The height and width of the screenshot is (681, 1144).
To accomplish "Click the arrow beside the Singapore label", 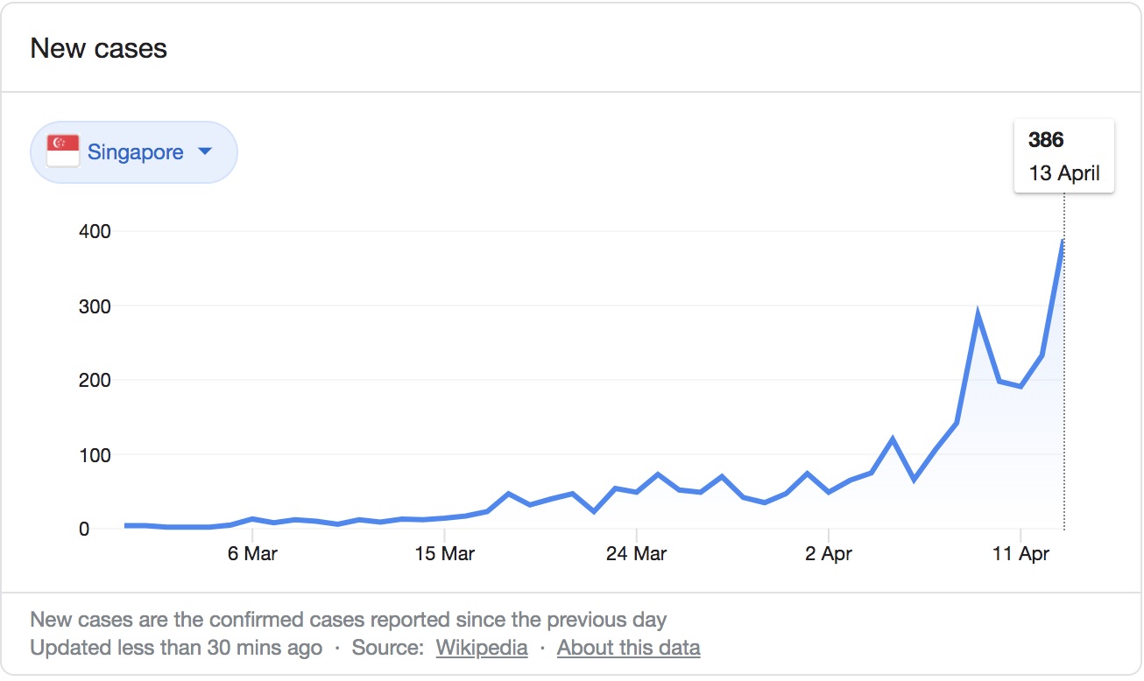I will 205,151.
